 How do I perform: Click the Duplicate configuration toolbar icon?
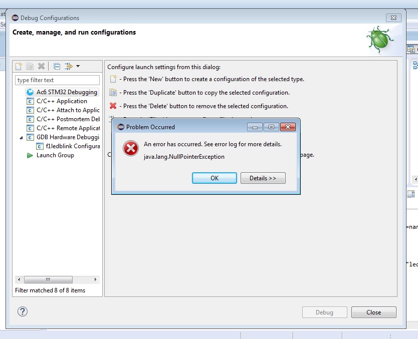tap(30, 66)
